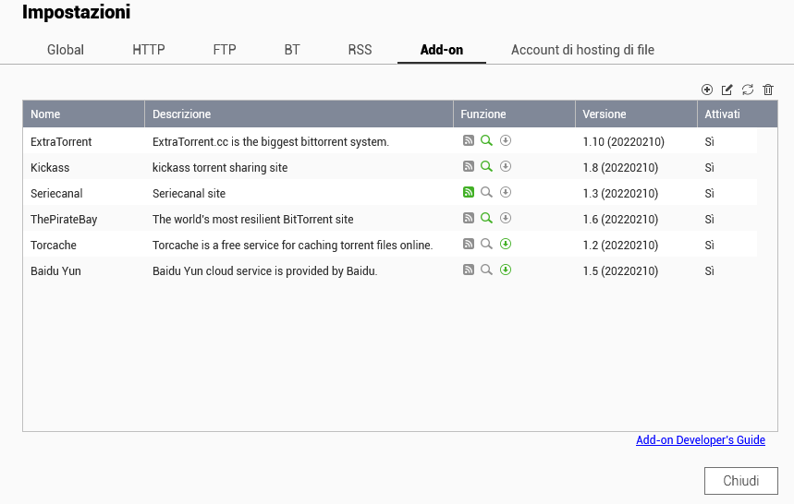The height and width of the screenshot is (504, 794).
Task: Switch to the Global tab
Action: (x=66, y=50)
